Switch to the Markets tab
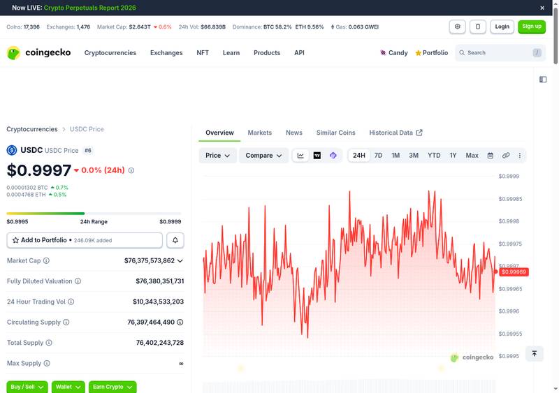Screen dimensions: 559x393 [x=259, y=133]
